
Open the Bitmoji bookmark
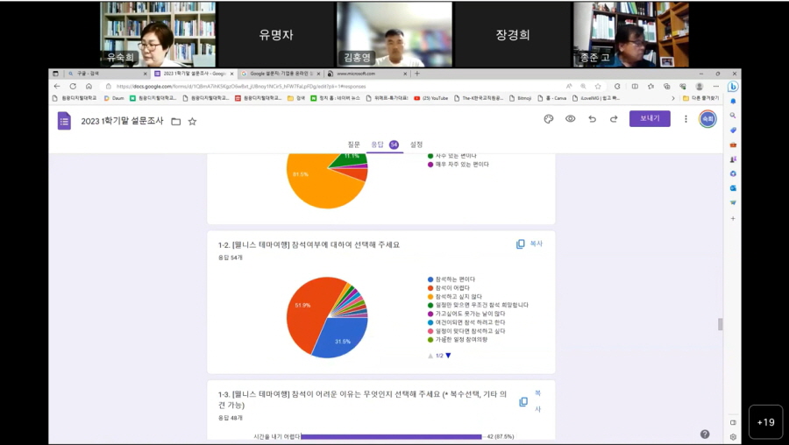coord(521,99)
